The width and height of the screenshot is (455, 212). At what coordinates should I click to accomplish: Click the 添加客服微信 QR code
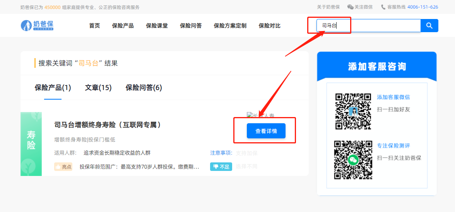coord(353,111)
